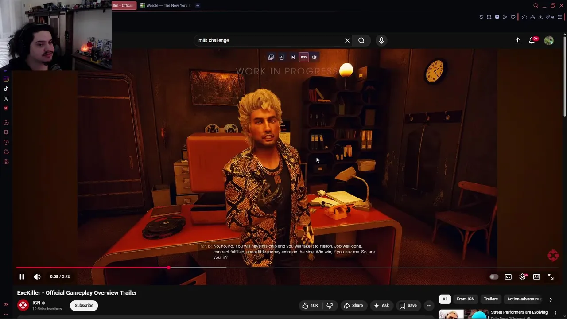
Task: Click the 'ExeKiller - Official Gameplay Overview Trailer' title
Action: [x=77, y=293]
